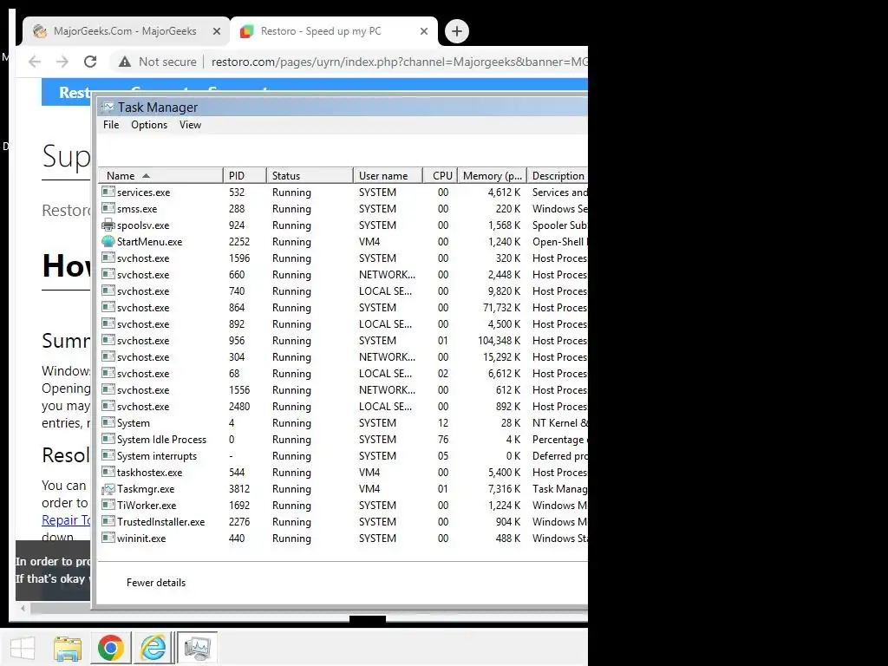
Task: Reload the Restoro page
Action: (90, 62)
